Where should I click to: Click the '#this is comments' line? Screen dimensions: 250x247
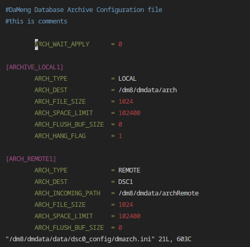[x=36, y=21]
